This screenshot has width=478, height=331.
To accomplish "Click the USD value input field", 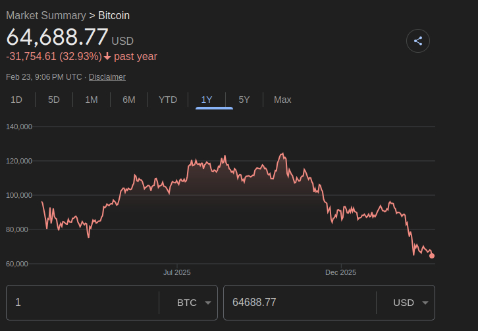I will click(300, 303).
